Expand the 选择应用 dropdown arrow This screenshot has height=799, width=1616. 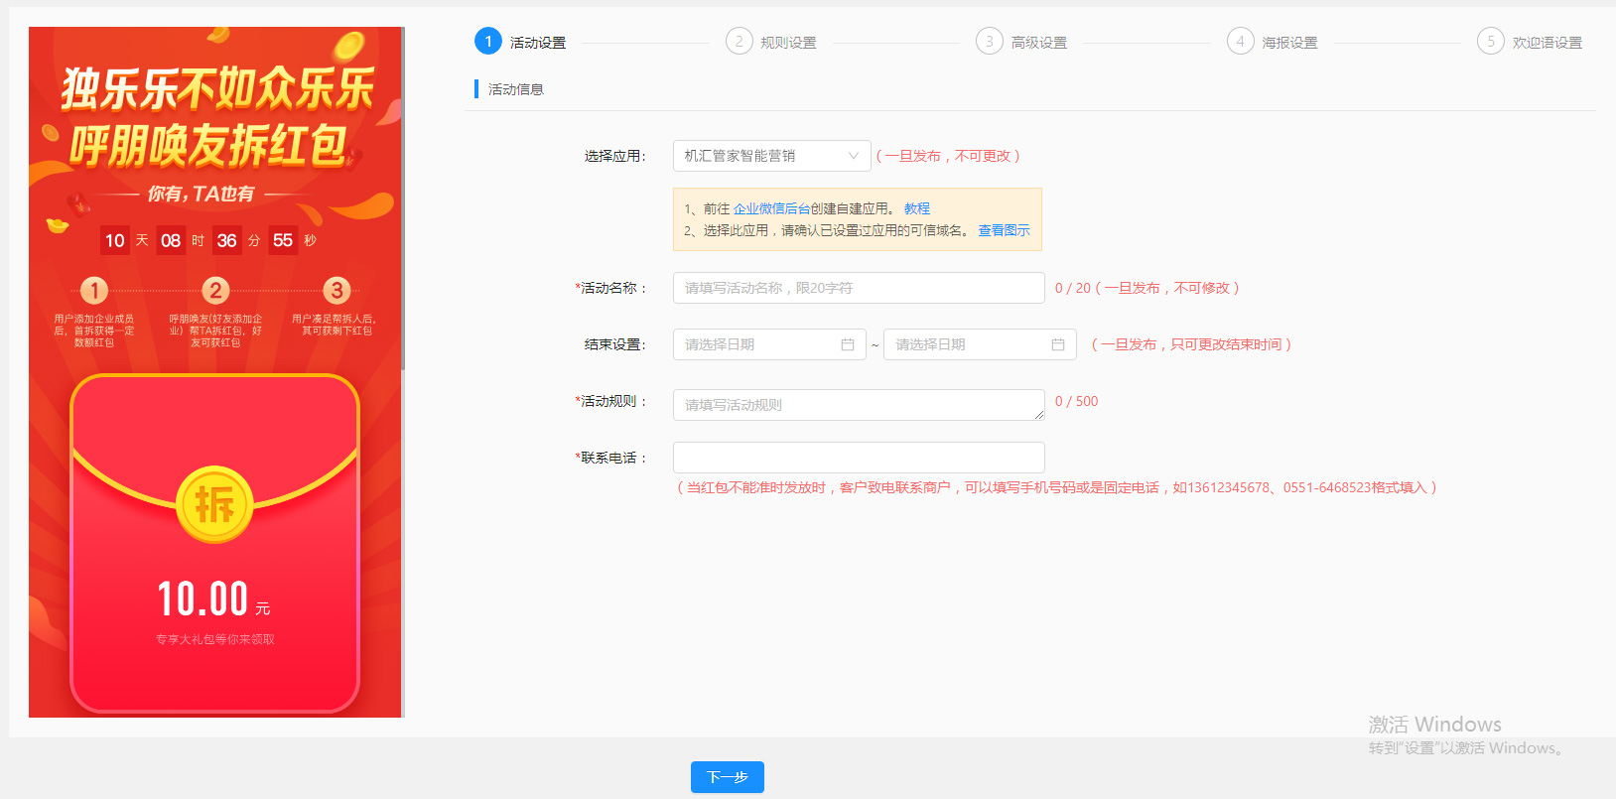coord(853,156)
